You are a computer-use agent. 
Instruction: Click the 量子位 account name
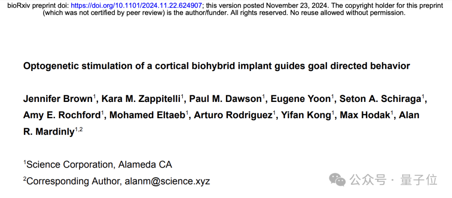[419, 180]
